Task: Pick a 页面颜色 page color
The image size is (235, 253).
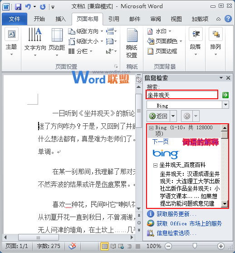Action: 165,41
